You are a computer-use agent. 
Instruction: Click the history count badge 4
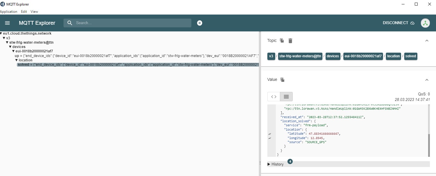(x=290, y=162)
